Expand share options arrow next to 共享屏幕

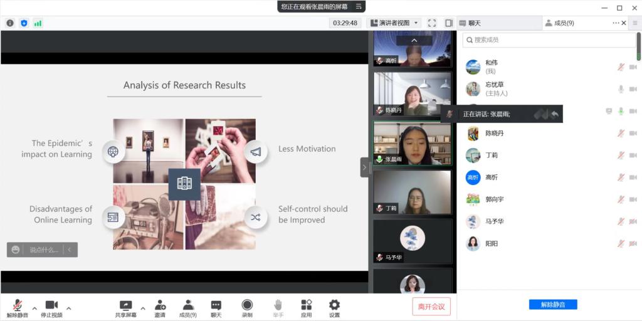[143, 308]
